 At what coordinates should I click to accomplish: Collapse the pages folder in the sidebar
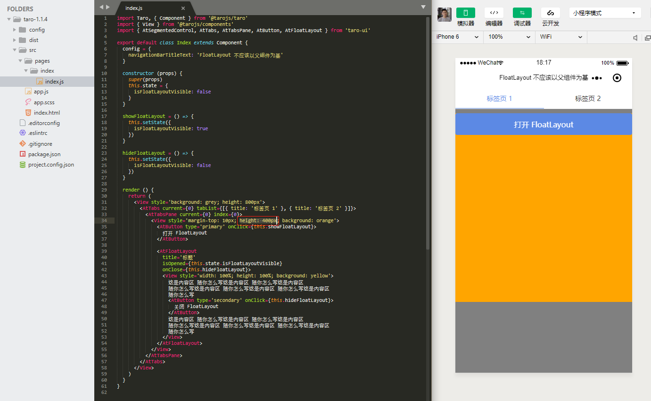20,60
